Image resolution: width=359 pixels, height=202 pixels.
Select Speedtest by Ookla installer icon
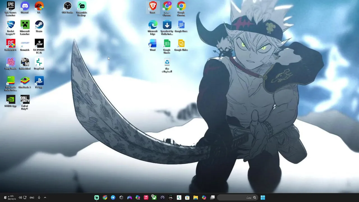pyautogui.click(x=167, y=28)
